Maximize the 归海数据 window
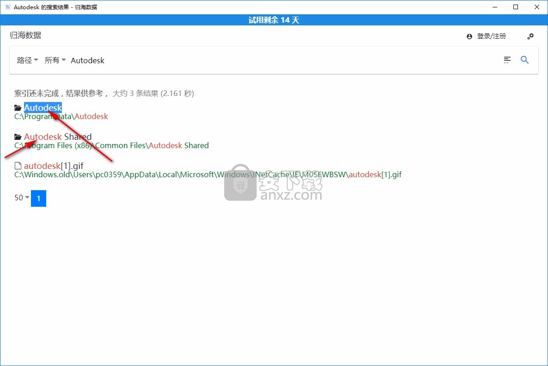The width and height of the screenshot is (548, 366). pyautogui.click(x=516, y=7)
